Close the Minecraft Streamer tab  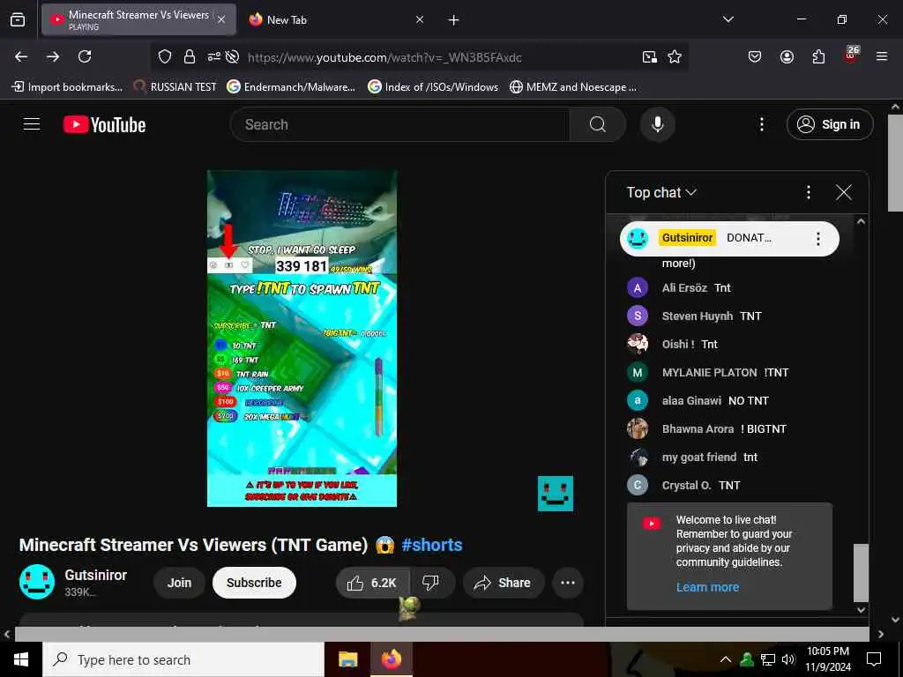pyautogui.click(x=221, y=19)
